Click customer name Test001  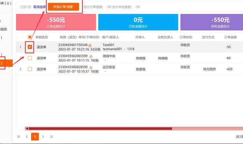(109, 45)
